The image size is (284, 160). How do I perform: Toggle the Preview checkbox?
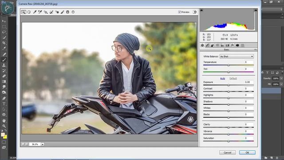(x=179, y=12)
